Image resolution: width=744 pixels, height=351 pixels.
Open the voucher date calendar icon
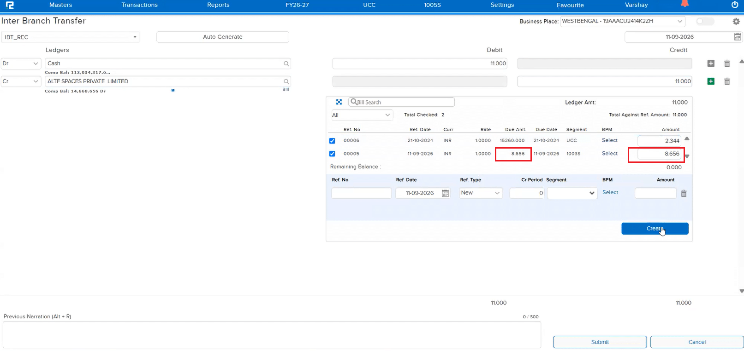pos(738,37)
